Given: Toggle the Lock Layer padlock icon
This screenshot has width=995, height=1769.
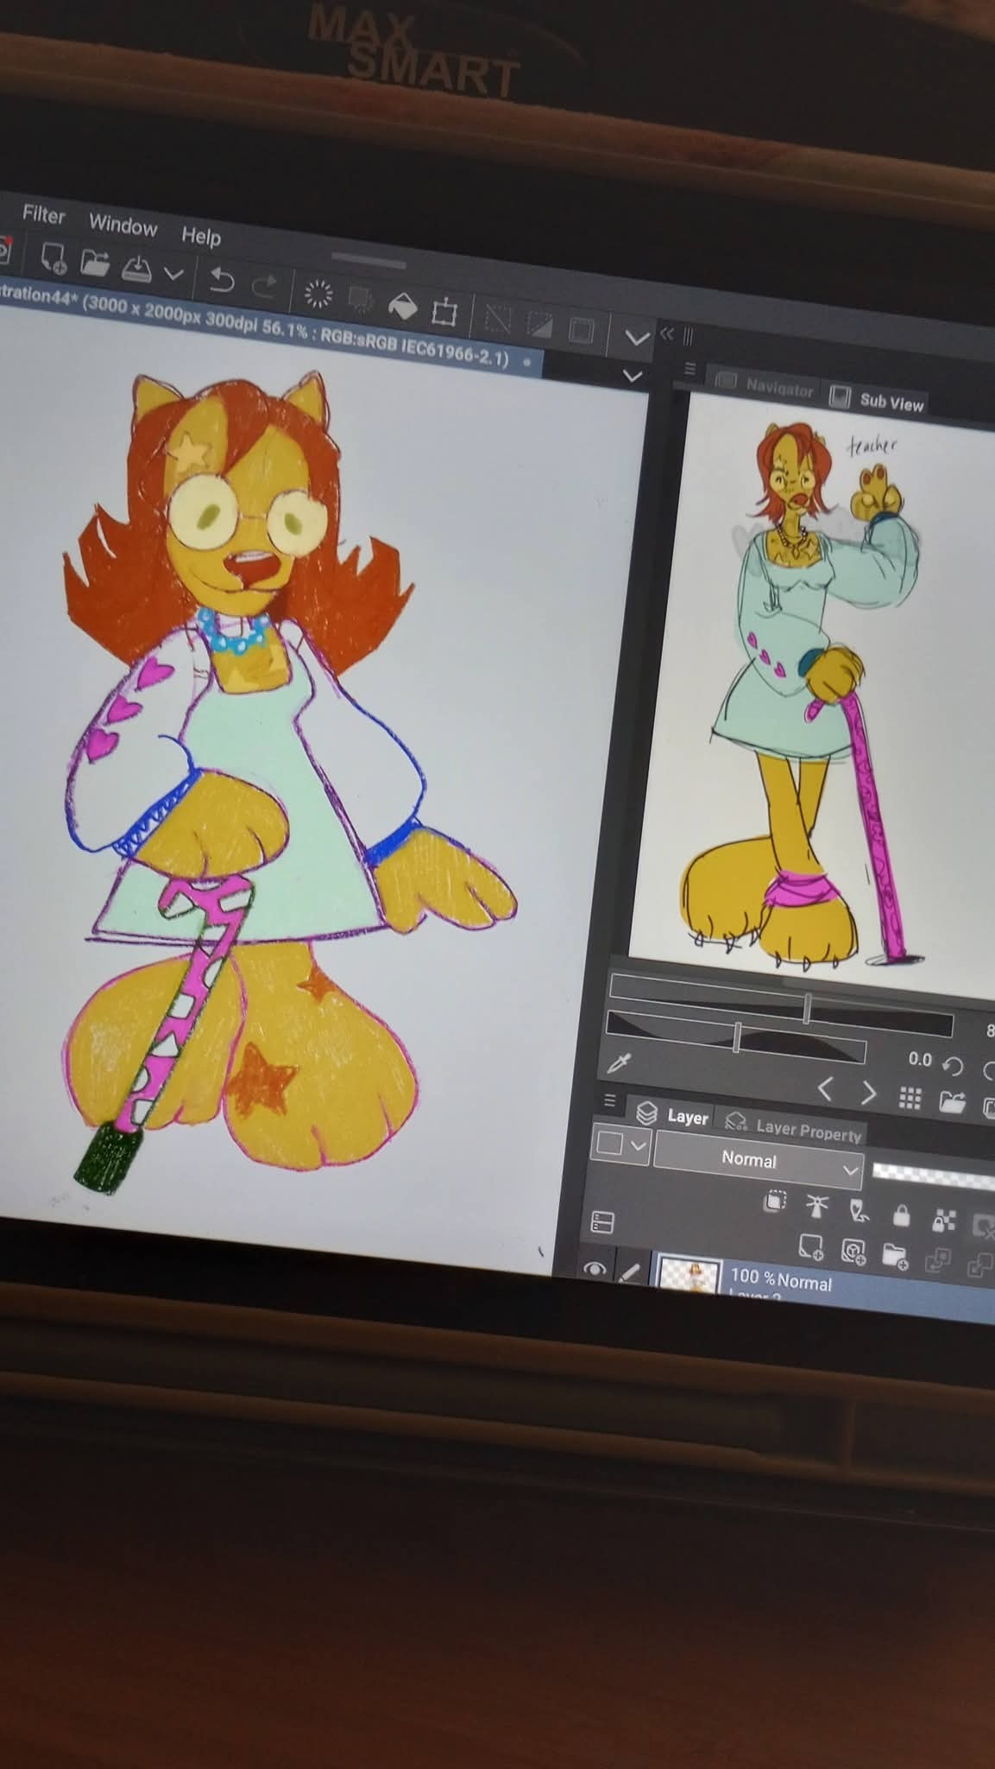Looking at the screenshot, I should 901,1216.
